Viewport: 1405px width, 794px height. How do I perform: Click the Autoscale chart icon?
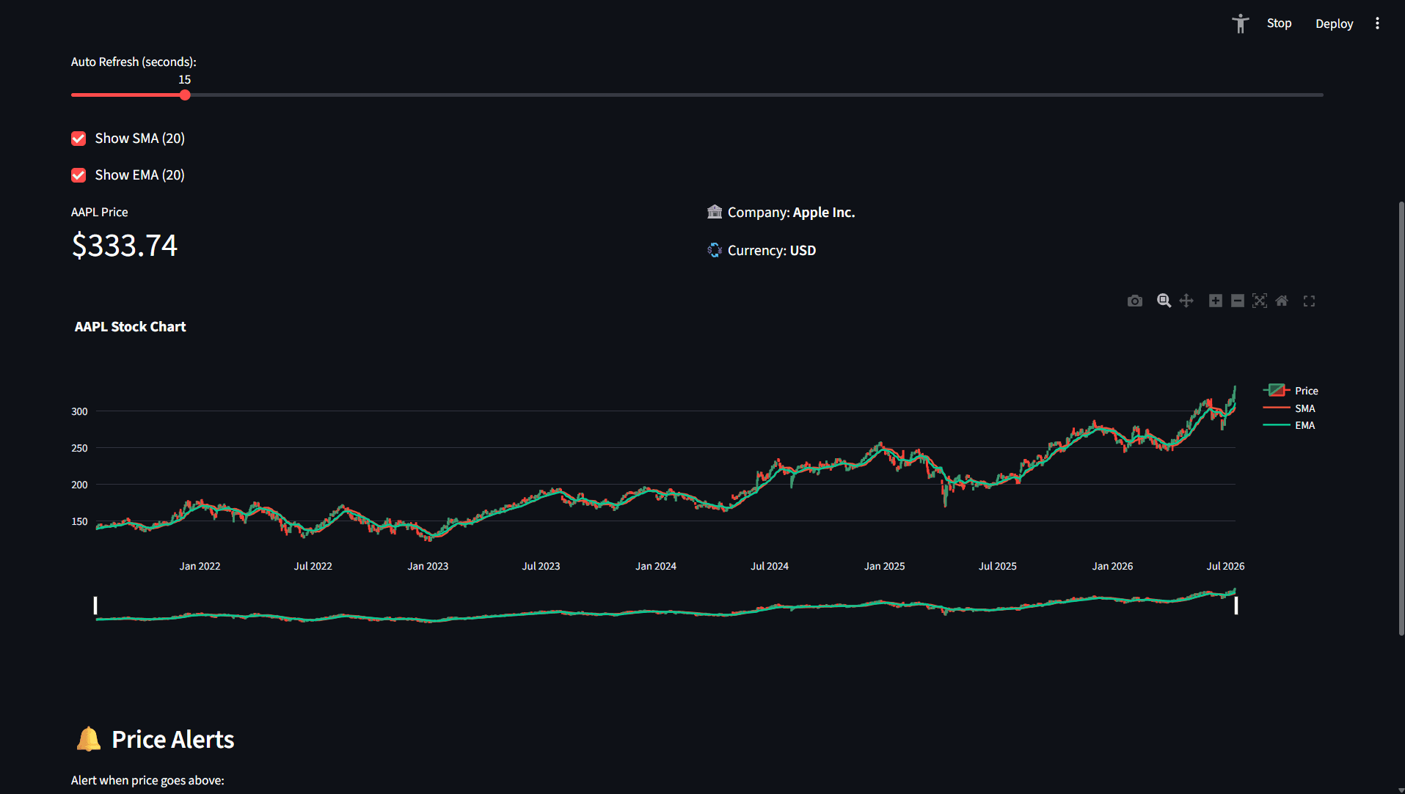[1260, 301]
